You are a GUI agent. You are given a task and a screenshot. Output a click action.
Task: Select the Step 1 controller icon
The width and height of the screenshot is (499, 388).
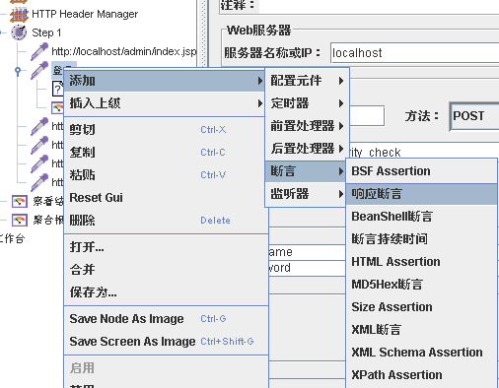pos(19,32)
